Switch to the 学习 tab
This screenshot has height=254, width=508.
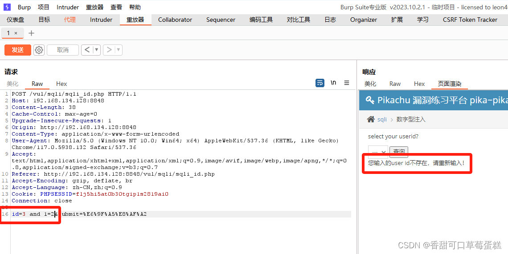click(x=423, y=20)
